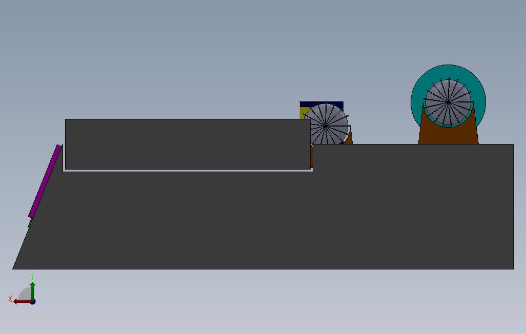Click the blue origin ball of the triad

point(33,302)
